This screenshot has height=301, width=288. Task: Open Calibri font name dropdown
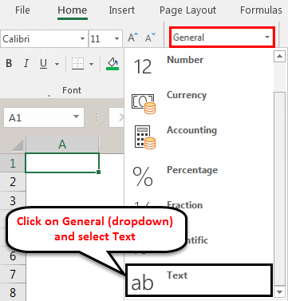pyautogui.click(x=83, y=39)
